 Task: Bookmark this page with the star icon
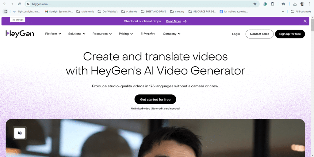tap(255, 4)
